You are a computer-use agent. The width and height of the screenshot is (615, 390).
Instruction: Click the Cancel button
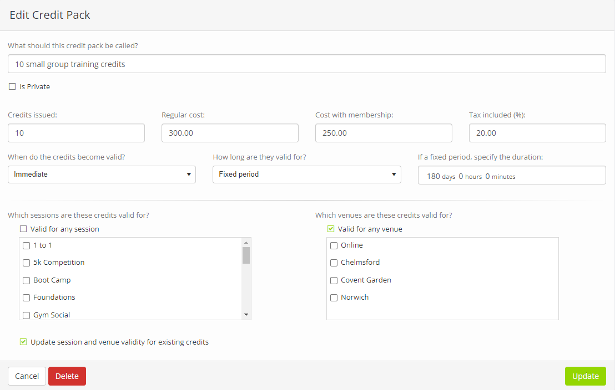tap(27, 376)
